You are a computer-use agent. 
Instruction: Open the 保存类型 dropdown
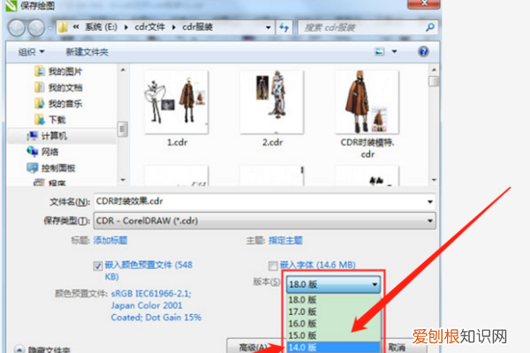(x=264, y=221)
